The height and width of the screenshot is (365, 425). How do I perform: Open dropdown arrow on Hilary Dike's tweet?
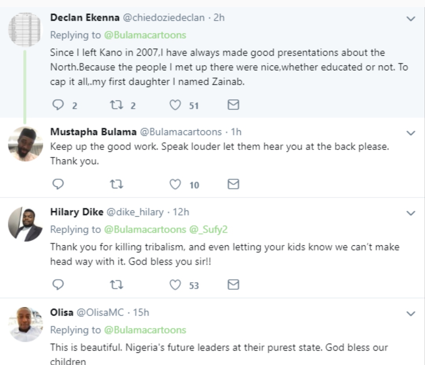[411, 213]
